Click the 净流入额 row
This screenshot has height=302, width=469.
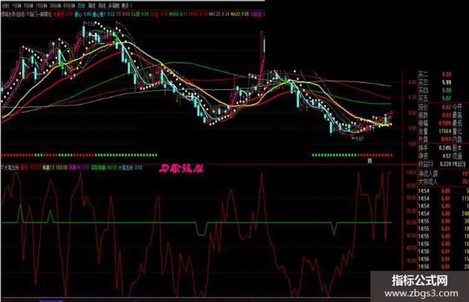pos(443,174)
